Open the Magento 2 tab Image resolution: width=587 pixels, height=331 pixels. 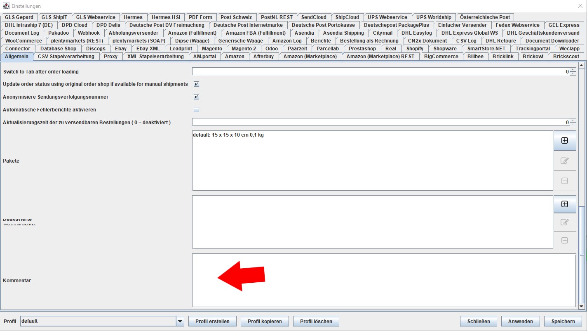(x=244, y=49)
